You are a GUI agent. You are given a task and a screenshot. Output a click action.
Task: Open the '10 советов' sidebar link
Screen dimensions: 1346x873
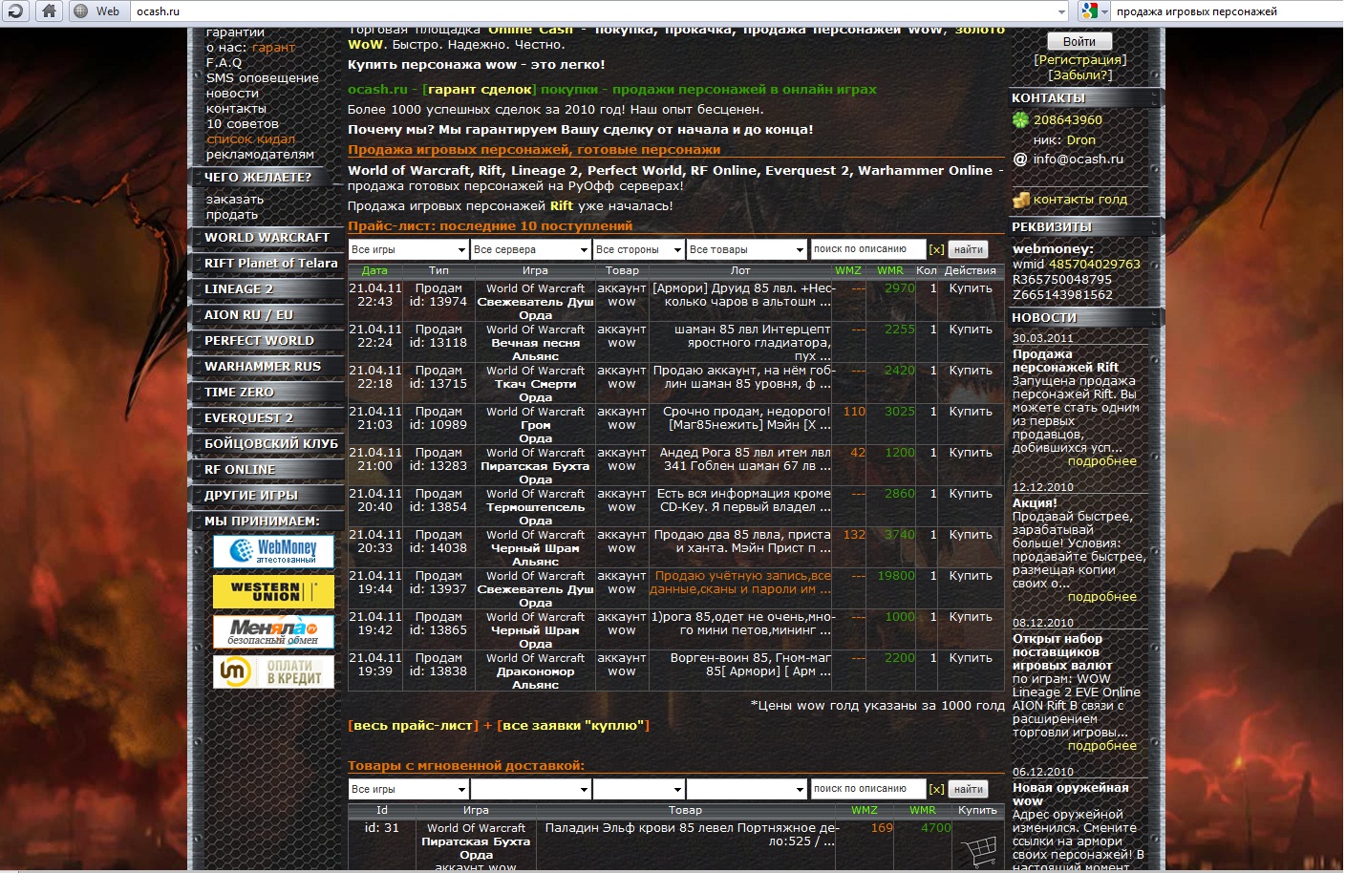coord(243,123)
